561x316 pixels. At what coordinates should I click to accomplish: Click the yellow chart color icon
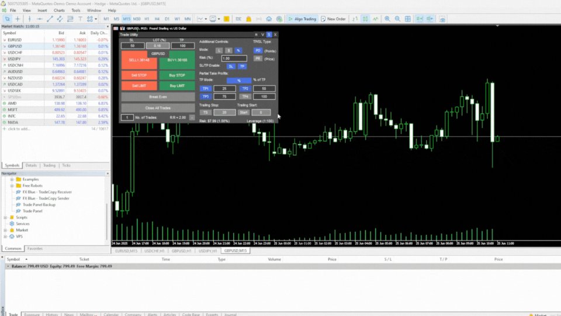(227, 19)
